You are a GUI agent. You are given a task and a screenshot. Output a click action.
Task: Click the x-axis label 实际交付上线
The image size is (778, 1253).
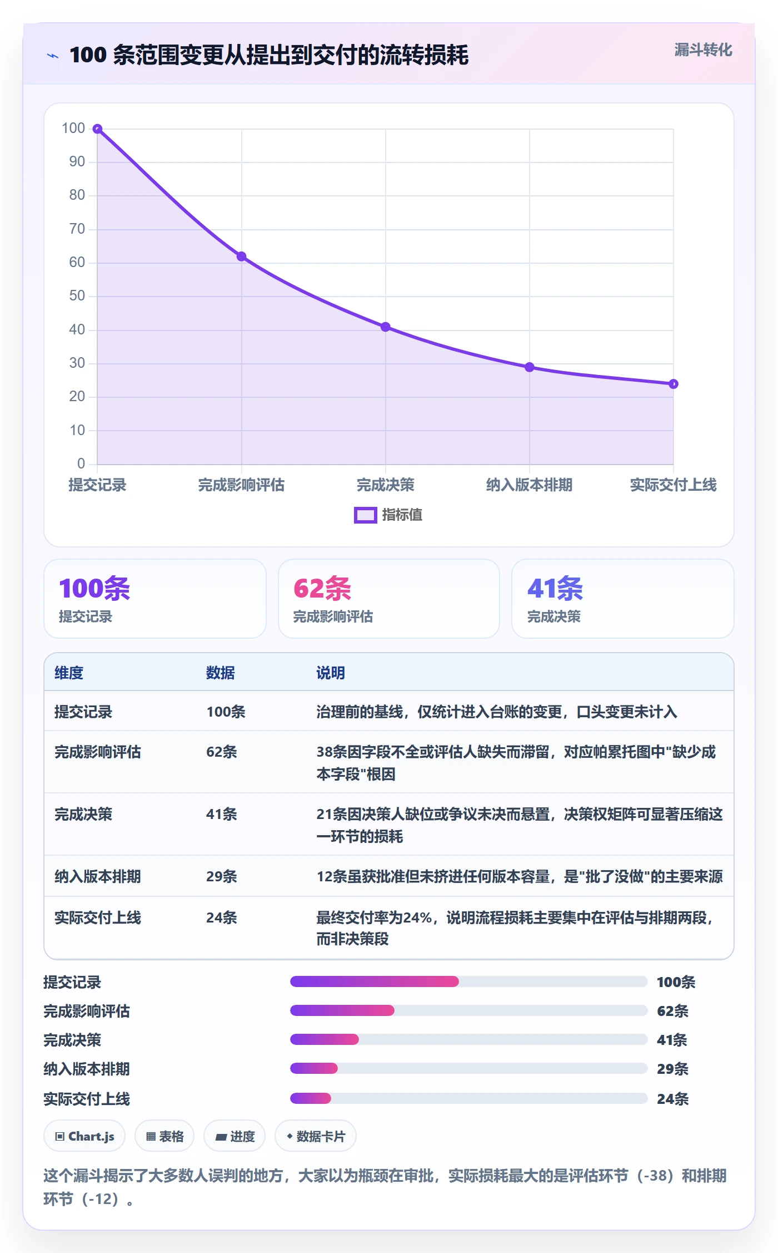click(673, 485)
